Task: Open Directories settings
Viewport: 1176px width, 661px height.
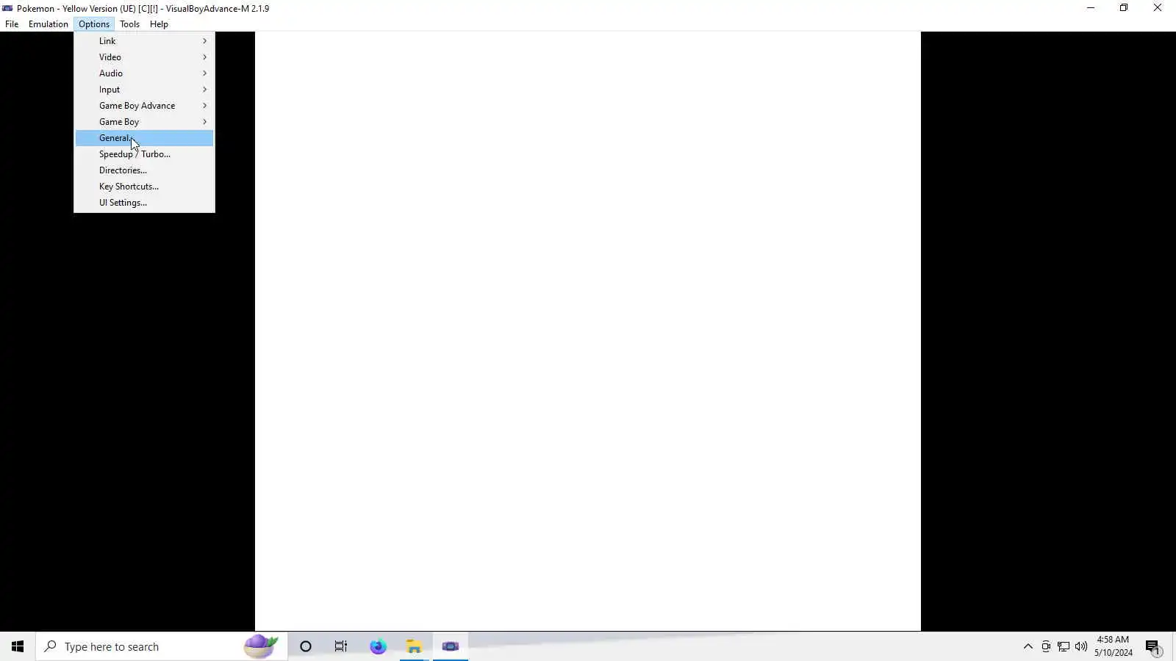Action: [144, 170]
